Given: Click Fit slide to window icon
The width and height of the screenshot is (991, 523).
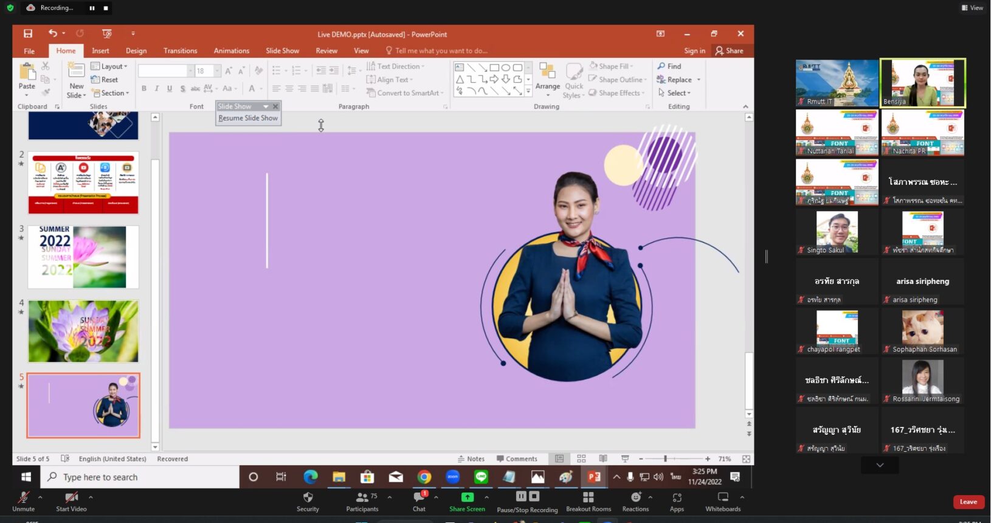Looking at the screenshot, I should coord(746,459).
